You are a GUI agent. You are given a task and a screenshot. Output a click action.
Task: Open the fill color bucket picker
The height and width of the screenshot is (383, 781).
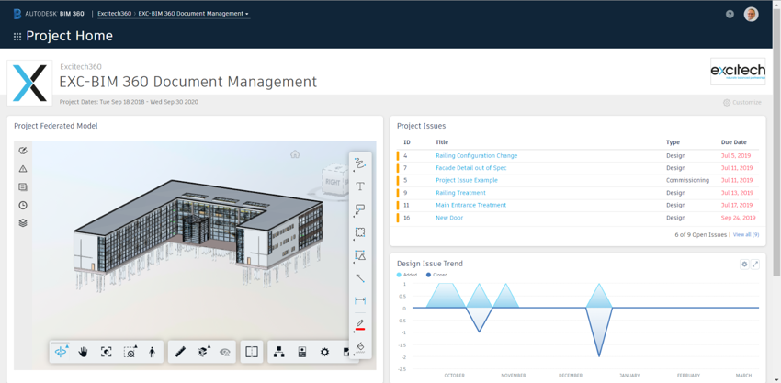point(360,346)
